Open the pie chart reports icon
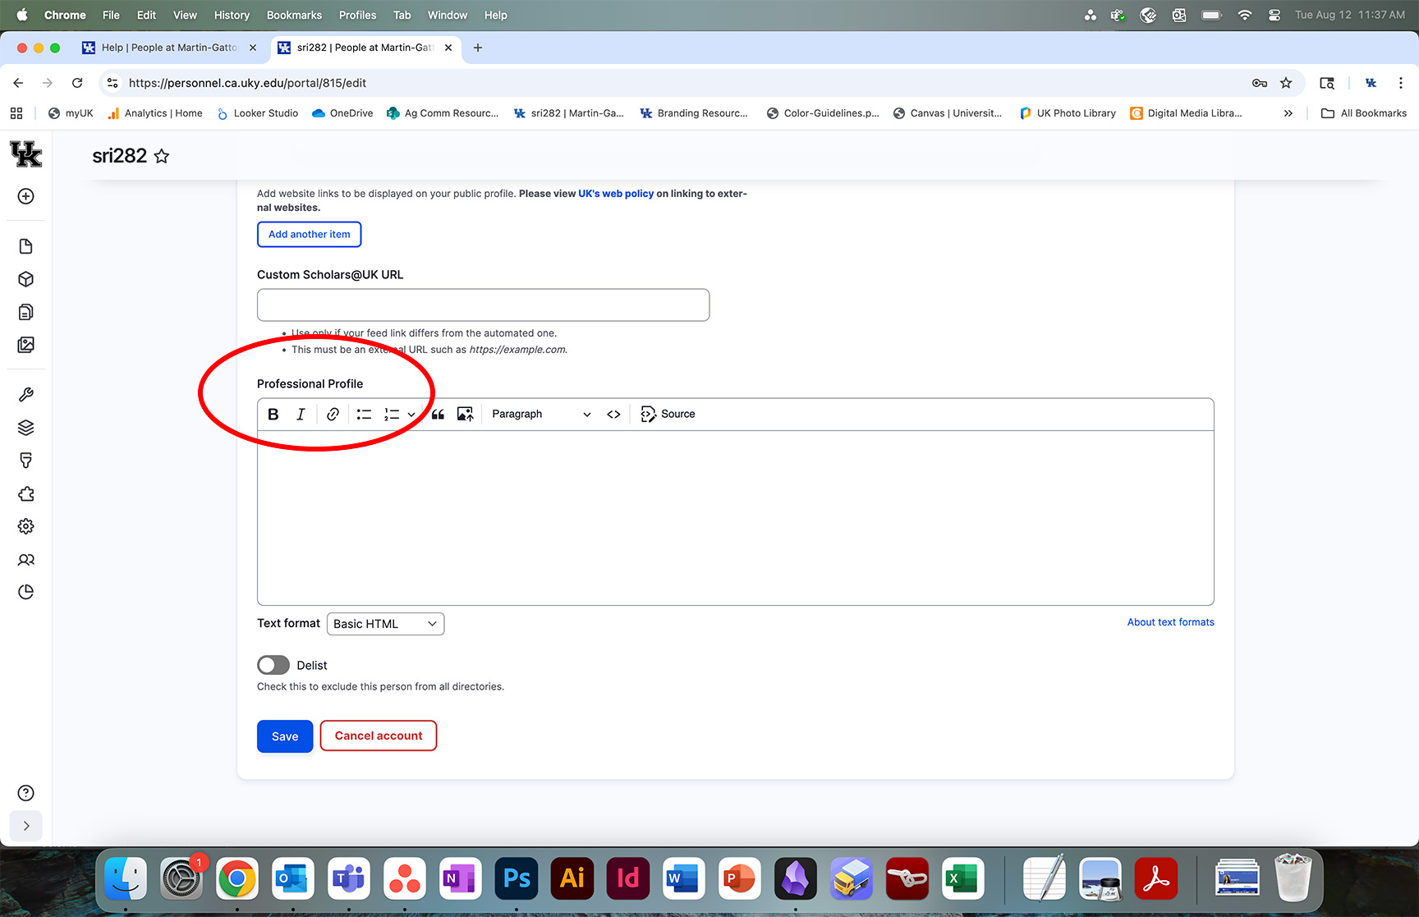This screenshot has width=1419, height=917. pos(26,592)
